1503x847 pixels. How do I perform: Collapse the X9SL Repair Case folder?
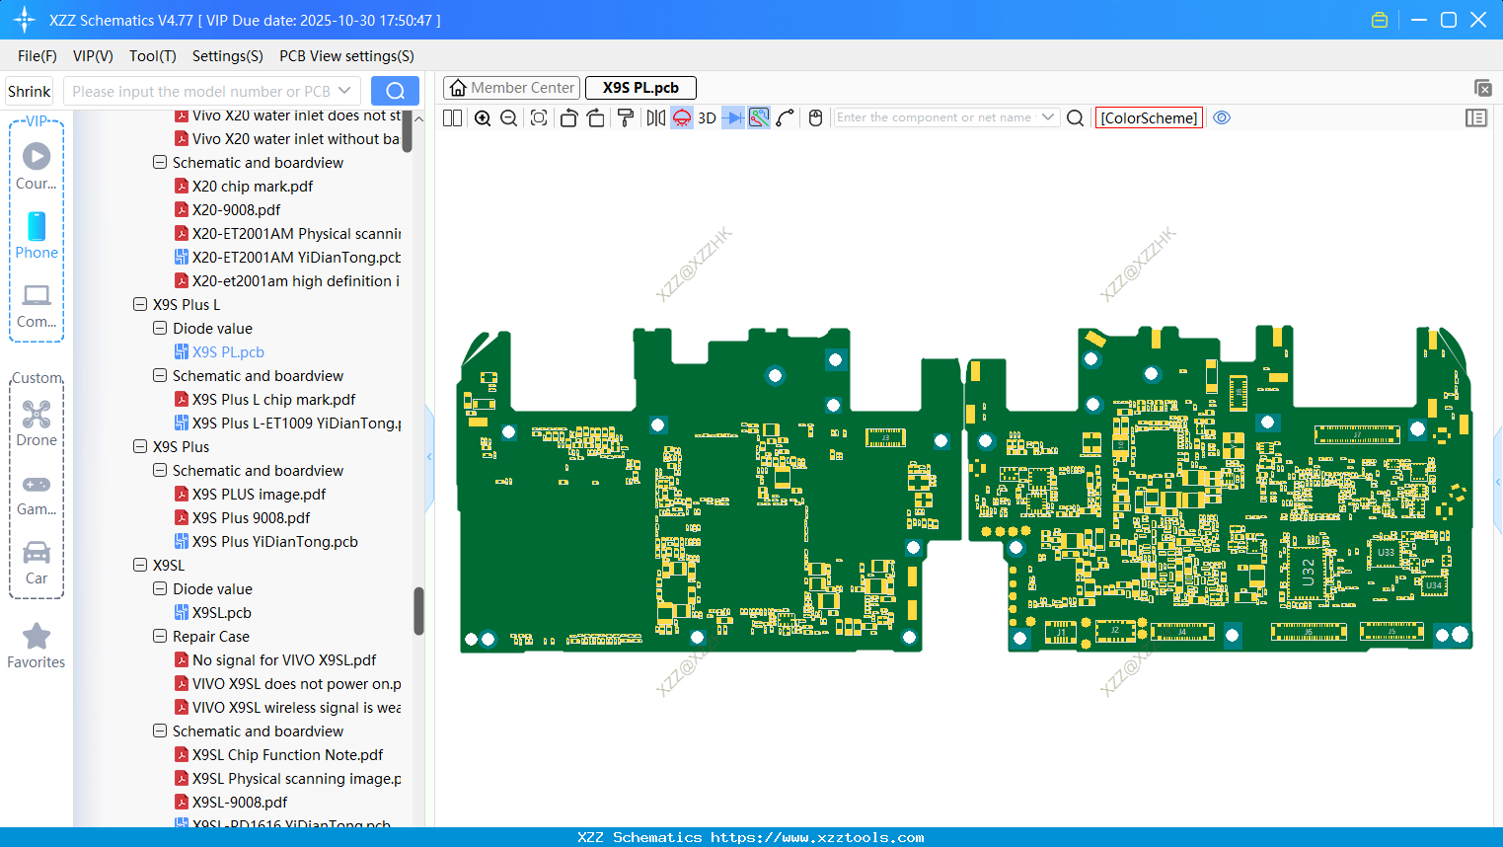click(160, 637)
